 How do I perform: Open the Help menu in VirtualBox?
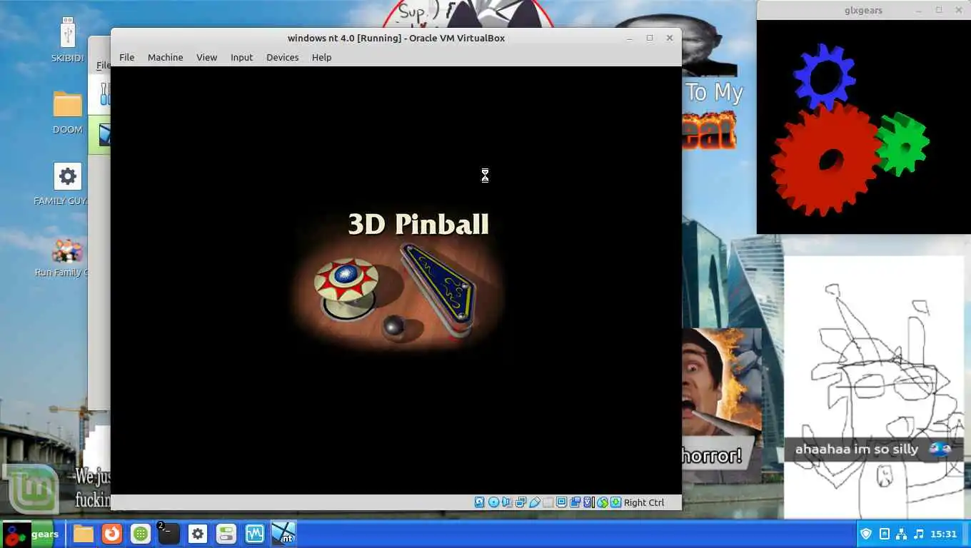click(x=321, y=57)
